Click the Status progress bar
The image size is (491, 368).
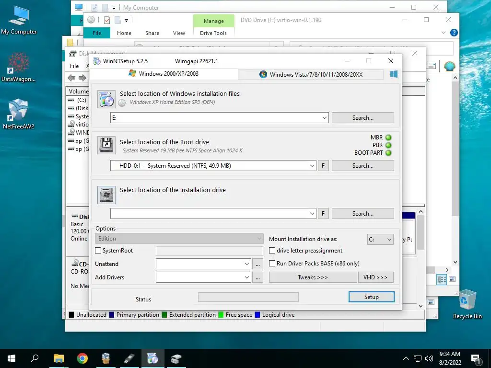click(248, 297)
